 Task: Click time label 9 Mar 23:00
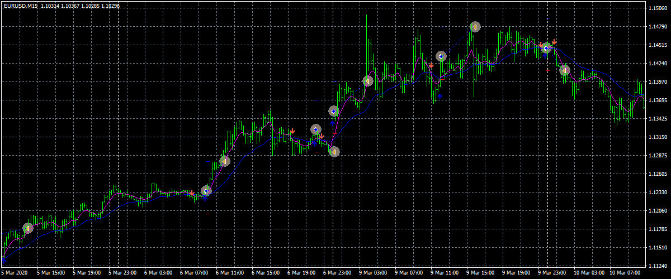(x=552, y=273)
